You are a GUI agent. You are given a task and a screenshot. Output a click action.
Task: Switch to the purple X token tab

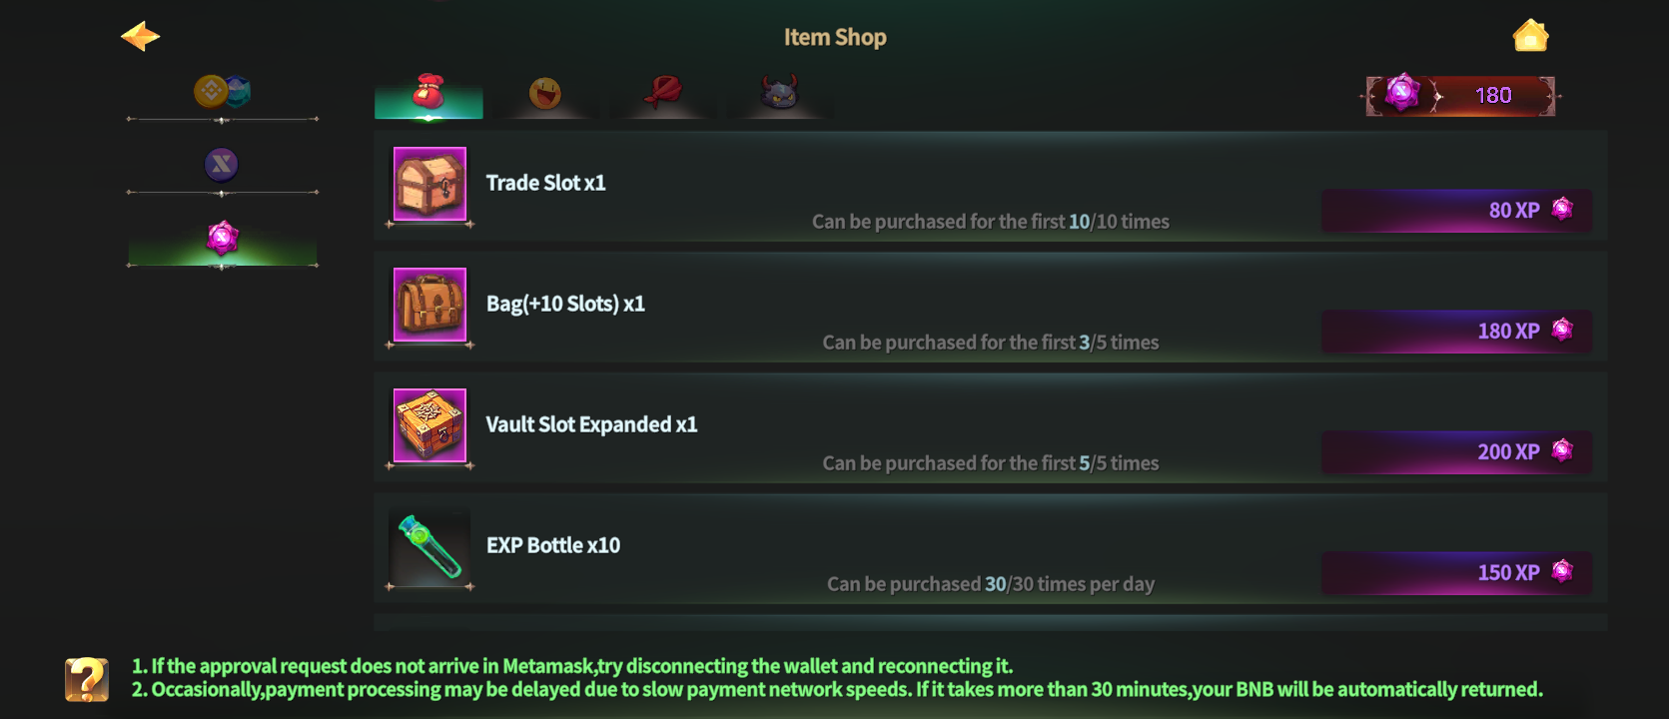221,165
